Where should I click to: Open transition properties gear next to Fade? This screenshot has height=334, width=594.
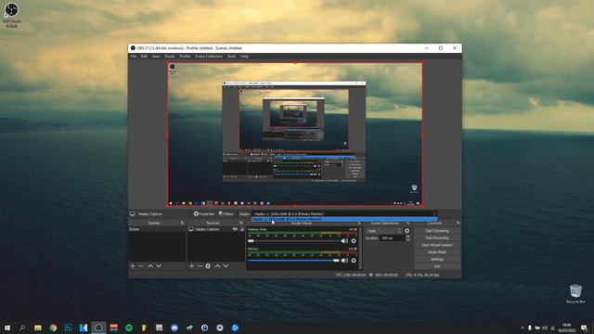pos(407,231)
